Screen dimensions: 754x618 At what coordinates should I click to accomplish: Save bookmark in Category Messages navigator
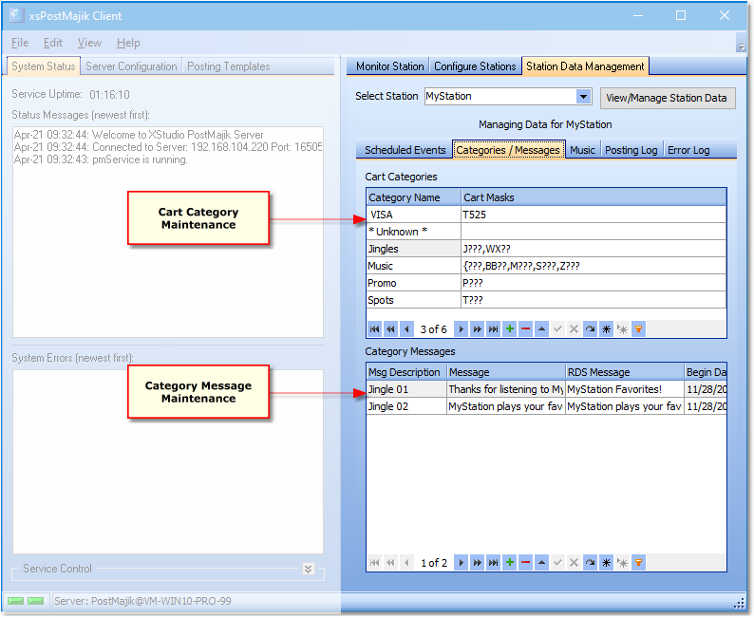tap(607, 562)
